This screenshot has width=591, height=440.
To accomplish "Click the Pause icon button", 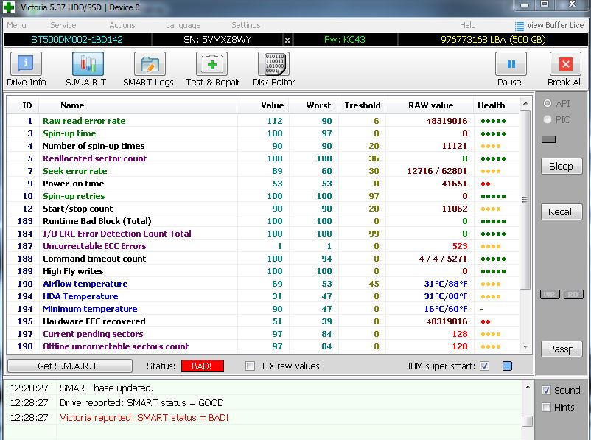I will coord(511,64).
